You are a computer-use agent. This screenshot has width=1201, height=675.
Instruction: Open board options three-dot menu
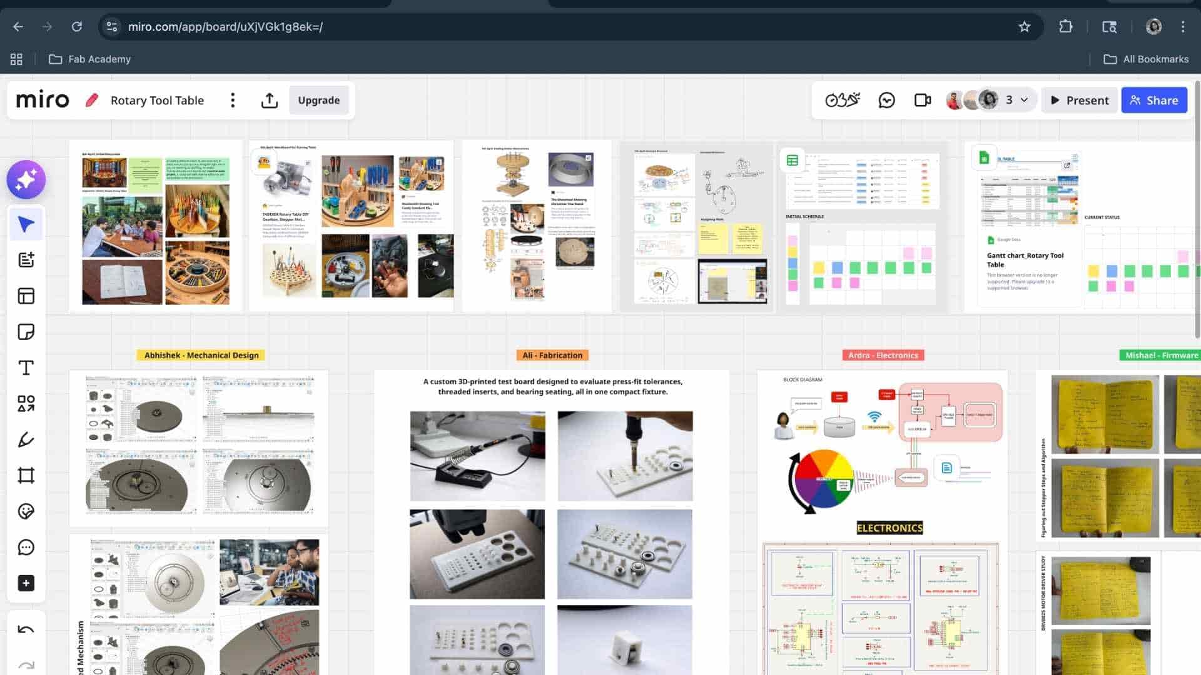pos(233,100)
